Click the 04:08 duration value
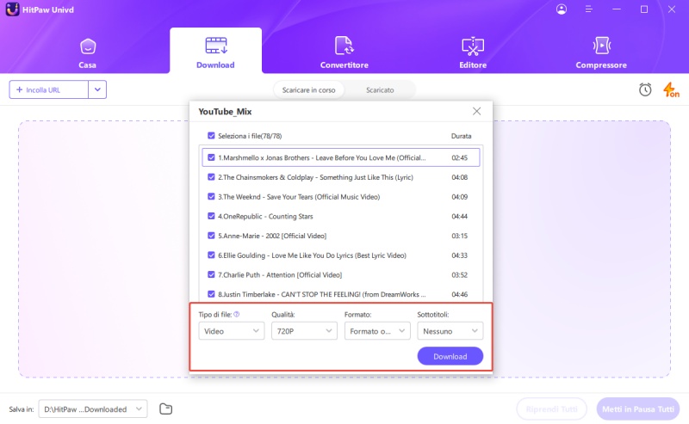The image size is (689, 424). (x=459, y=177)
